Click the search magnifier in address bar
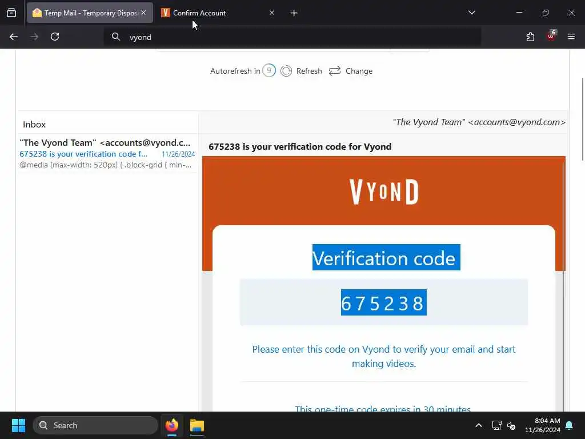The height and width of the screenshot is (439, 585). click(x=116, y=37)
